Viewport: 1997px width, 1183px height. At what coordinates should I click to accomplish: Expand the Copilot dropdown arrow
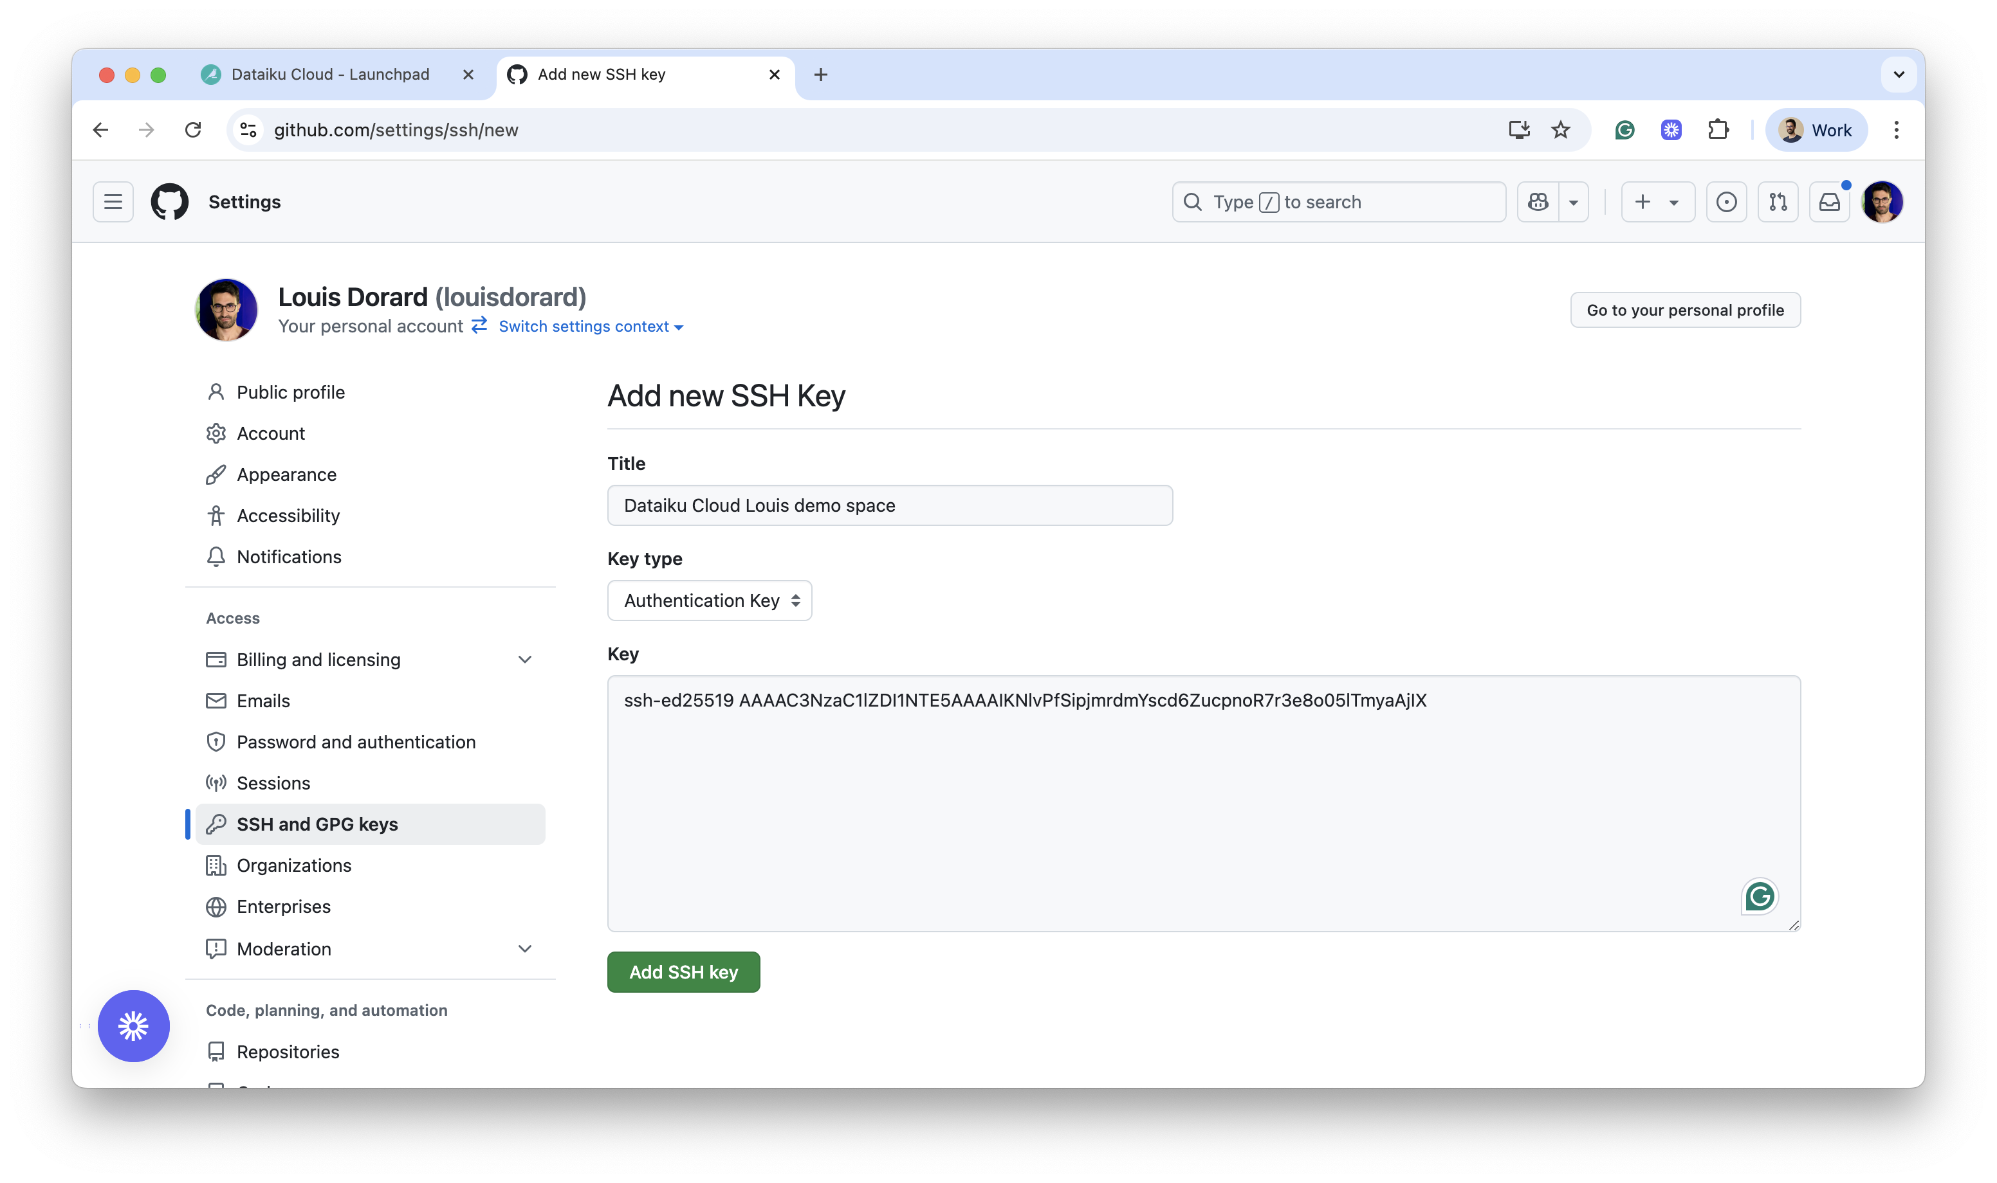click(x=1574, y=202)
